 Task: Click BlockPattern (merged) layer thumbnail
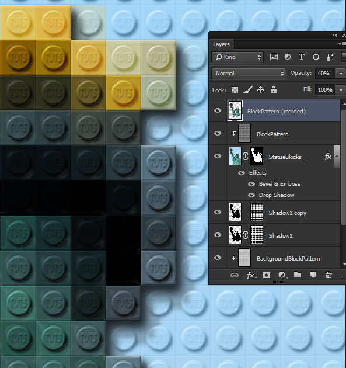pyautogui.click(x=235, y=110)
